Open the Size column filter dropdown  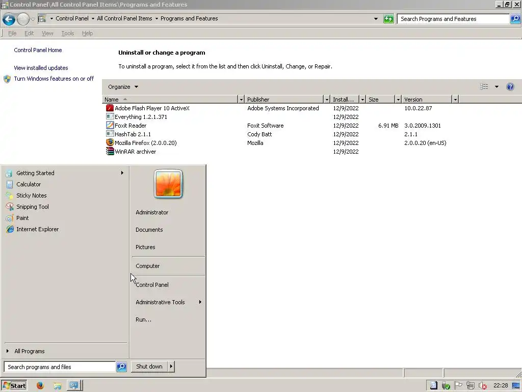(398, 100)
